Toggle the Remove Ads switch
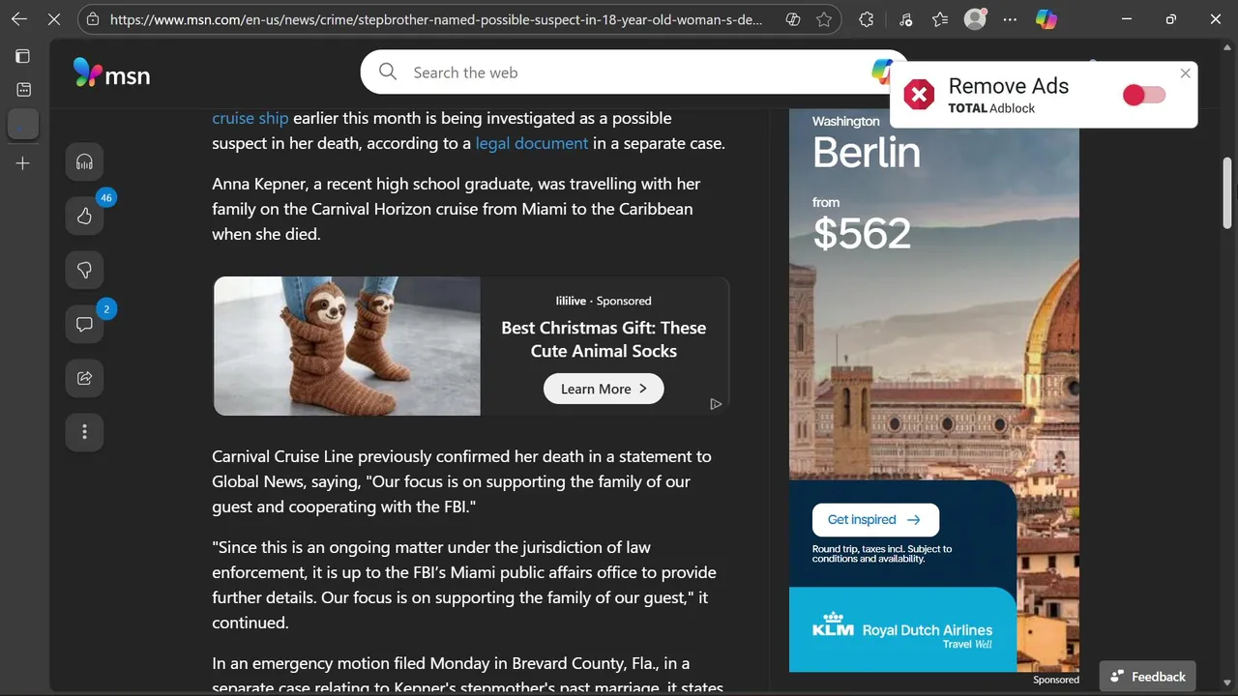The image size is (1238, 696). [1144, 95]
